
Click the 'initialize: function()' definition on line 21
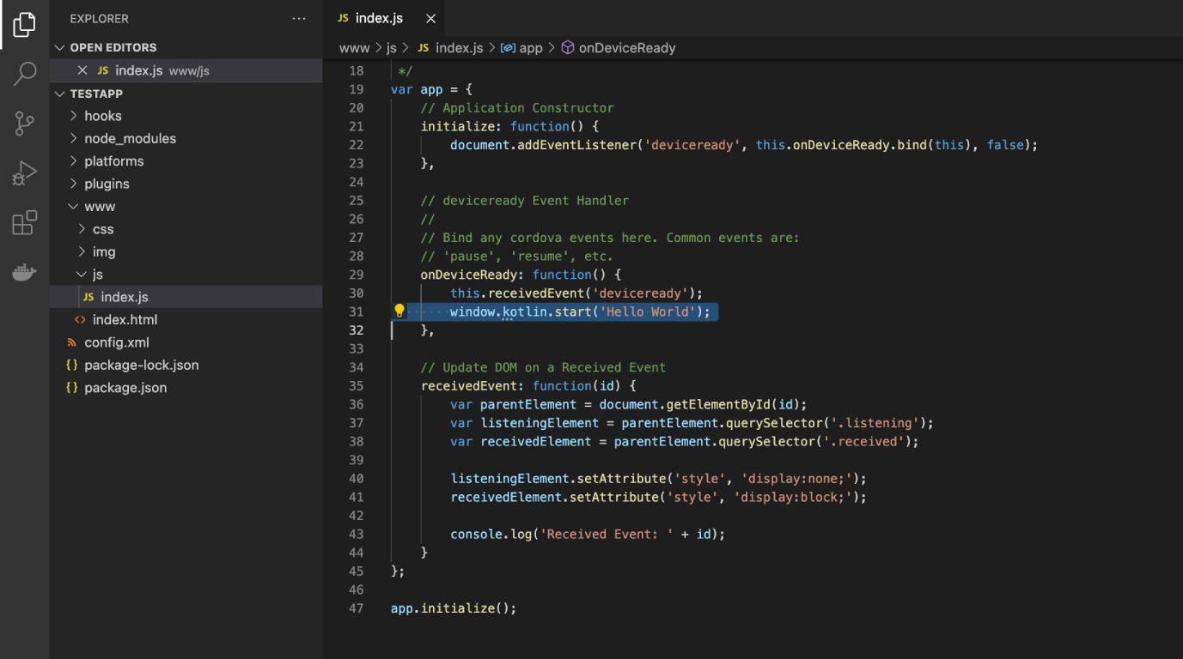pos(509,126)
